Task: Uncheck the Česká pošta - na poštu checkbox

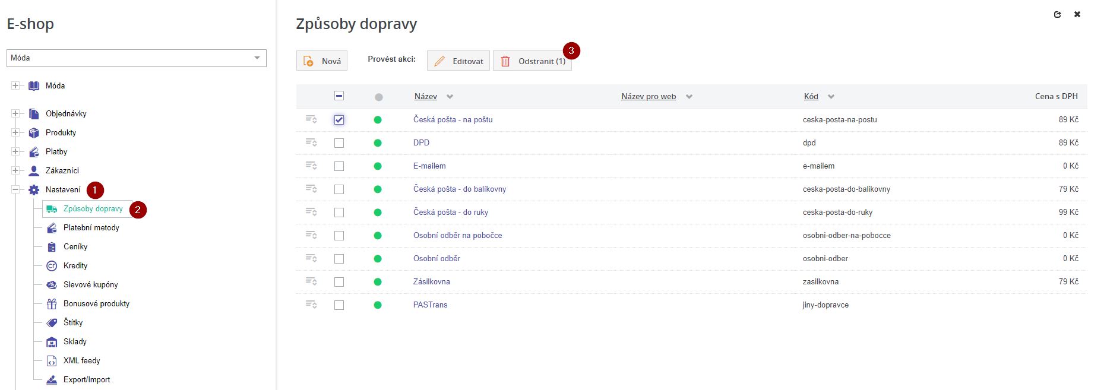Action: point(339,120)
